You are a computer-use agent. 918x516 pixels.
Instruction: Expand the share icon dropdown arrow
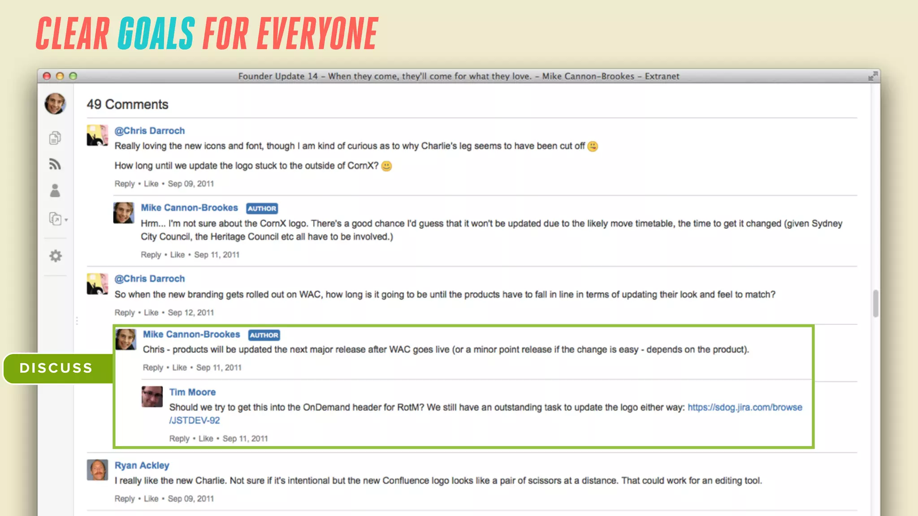[66, 220]
